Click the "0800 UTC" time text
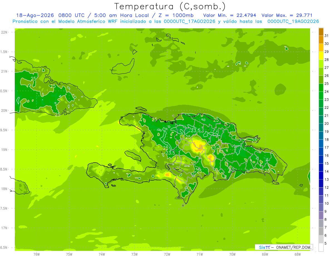Image resolution: width=334 pixels, height=258 pixels. pos(71,15)
